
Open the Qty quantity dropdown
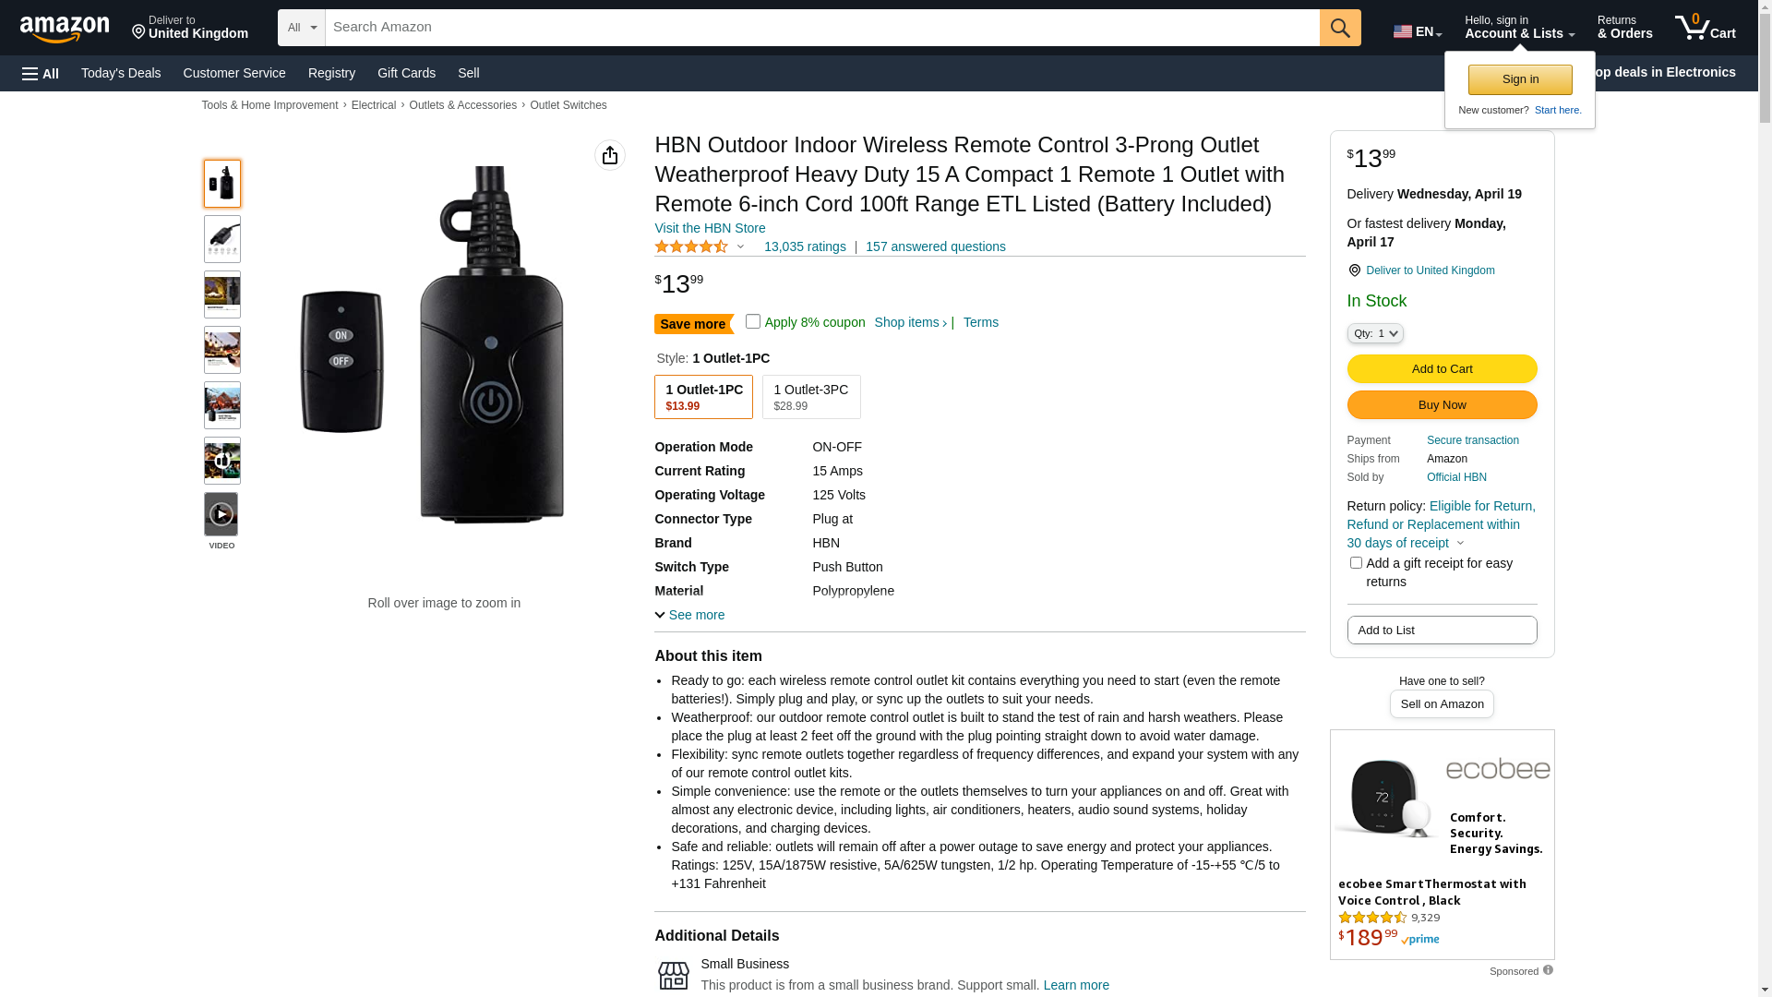pos(1375,333)
